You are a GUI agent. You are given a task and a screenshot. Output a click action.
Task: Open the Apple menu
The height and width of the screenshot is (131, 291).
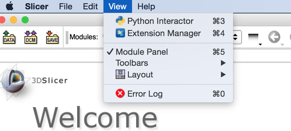click(x=10, y=6)
